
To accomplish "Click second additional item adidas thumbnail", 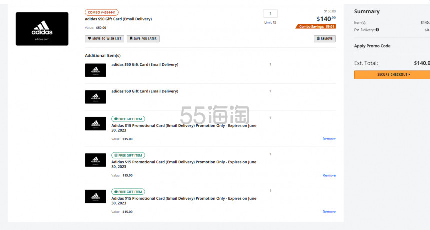I will (95, 97).
